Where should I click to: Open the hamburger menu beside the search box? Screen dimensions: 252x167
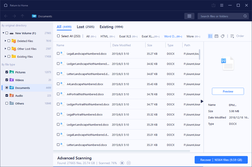tap(189, 16)
